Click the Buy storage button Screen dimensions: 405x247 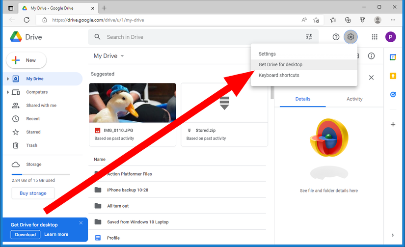click(33, 193)
